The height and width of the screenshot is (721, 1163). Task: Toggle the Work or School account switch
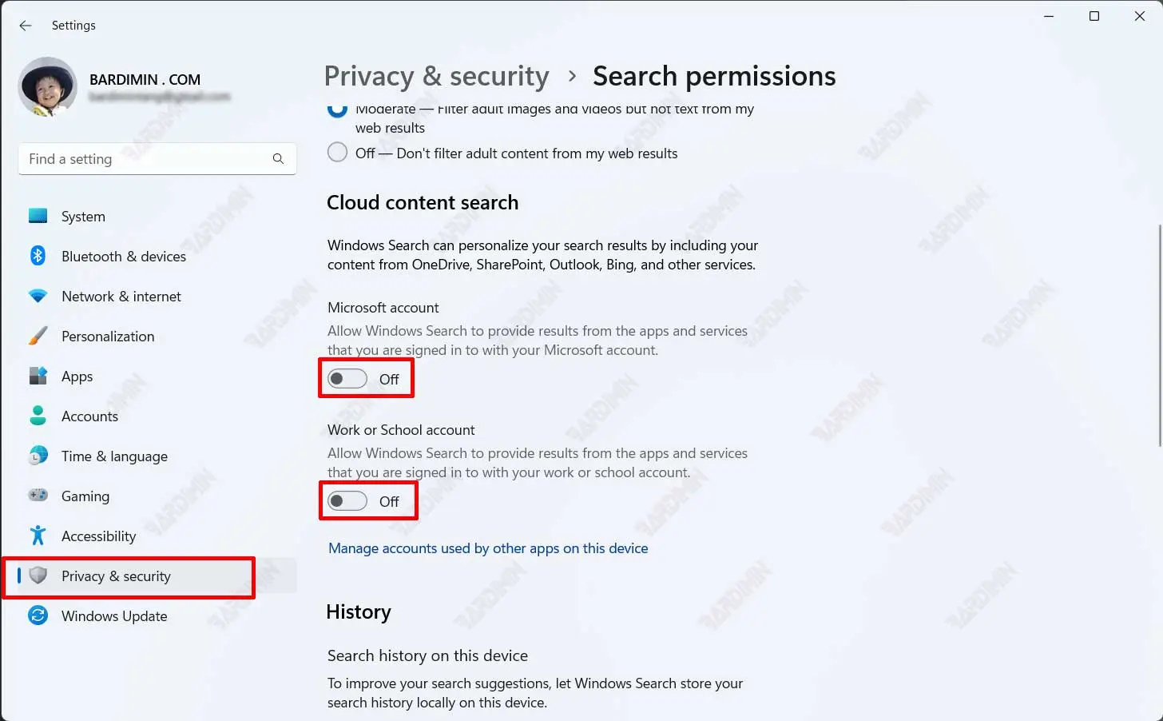[x=347, y=501]
